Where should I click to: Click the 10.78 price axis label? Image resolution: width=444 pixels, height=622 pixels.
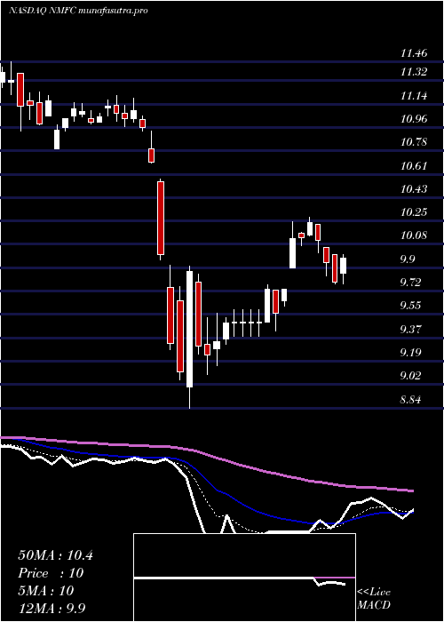coord(414,142)
